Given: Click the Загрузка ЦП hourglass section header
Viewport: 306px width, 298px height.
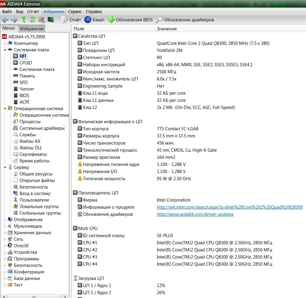Looking at the screenshot, I should (89, 278).
